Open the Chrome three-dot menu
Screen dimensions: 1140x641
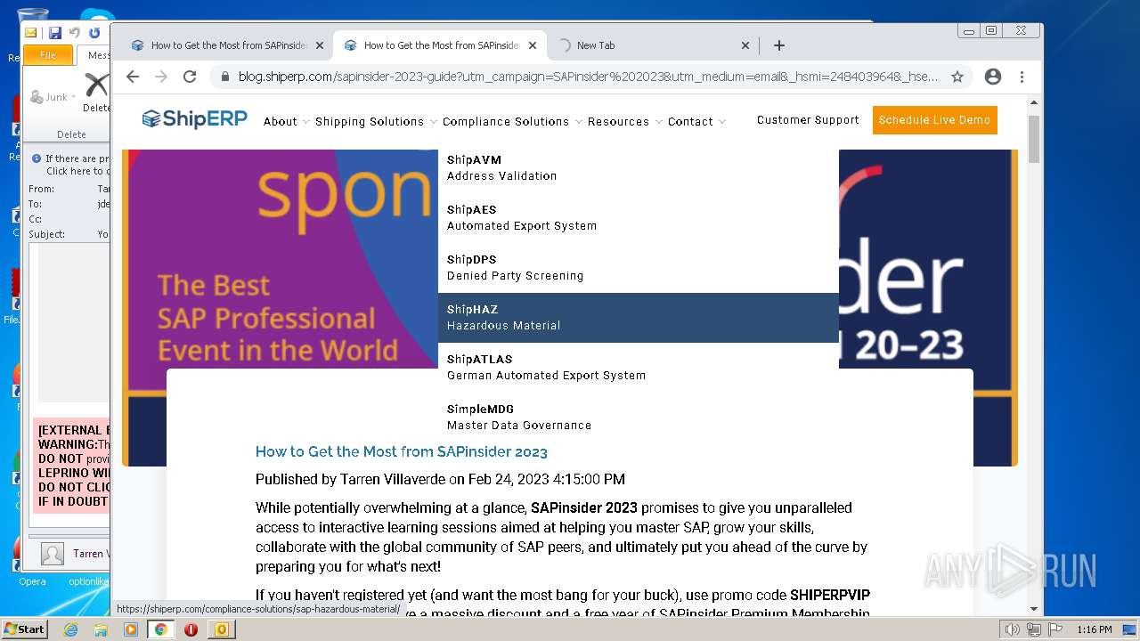1022,77
